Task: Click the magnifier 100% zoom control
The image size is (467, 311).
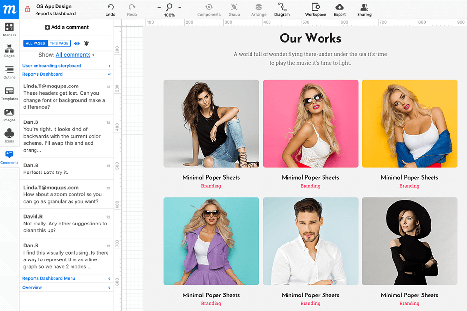Action: (169, 10)
